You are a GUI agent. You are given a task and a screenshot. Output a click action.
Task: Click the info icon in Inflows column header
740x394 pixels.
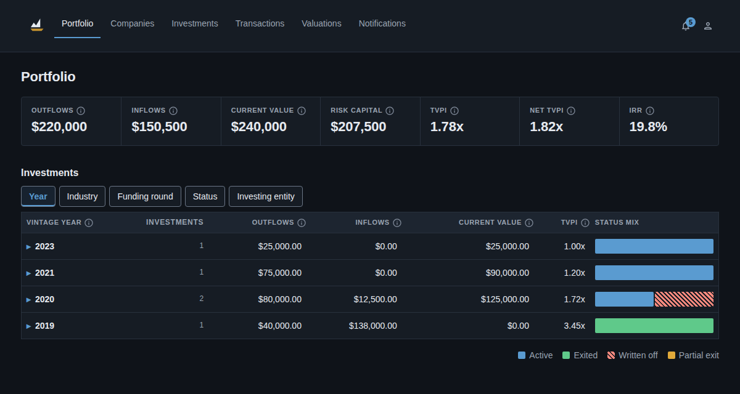tap(397, 223)
